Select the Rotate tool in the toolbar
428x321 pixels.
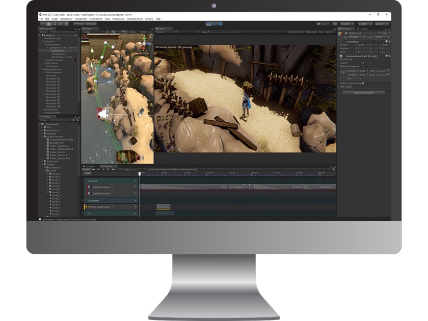coord(55,24)
